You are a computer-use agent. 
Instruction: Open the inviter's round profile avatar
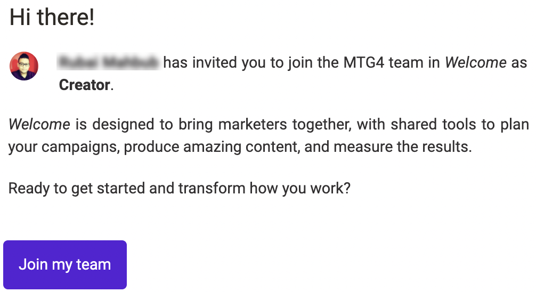click(24, 66)
